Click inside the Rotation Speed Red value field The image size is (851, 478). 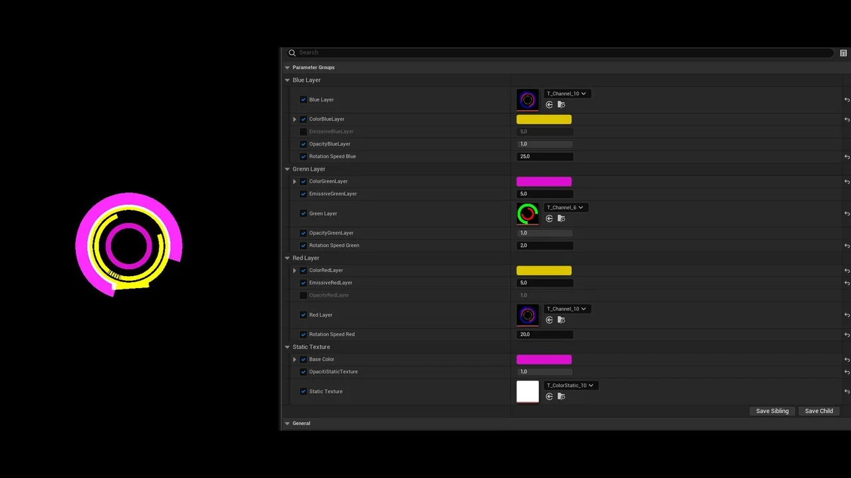click(545, 334)
